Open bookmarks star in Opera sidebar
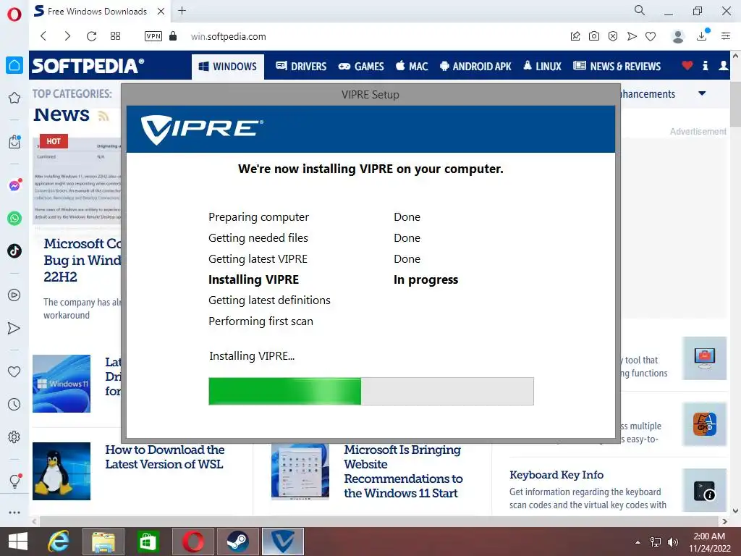Screen dimensions: 741x556 pos(14,98)
